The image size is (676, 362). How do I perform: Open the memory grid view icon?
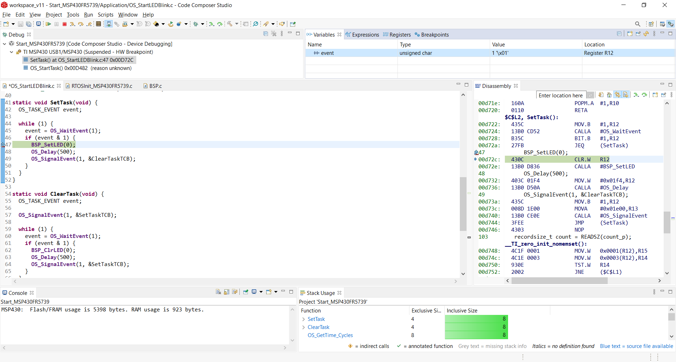pos(99,24)
